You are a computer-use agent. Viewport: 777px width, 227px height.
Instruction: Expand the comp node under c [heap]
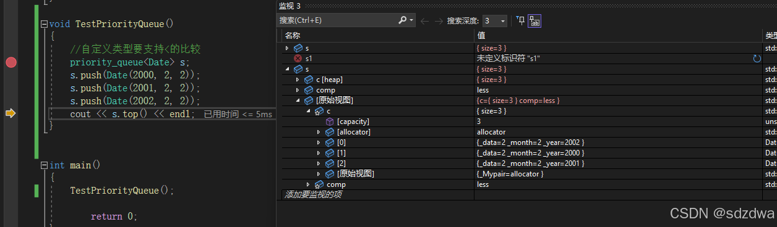298,90
